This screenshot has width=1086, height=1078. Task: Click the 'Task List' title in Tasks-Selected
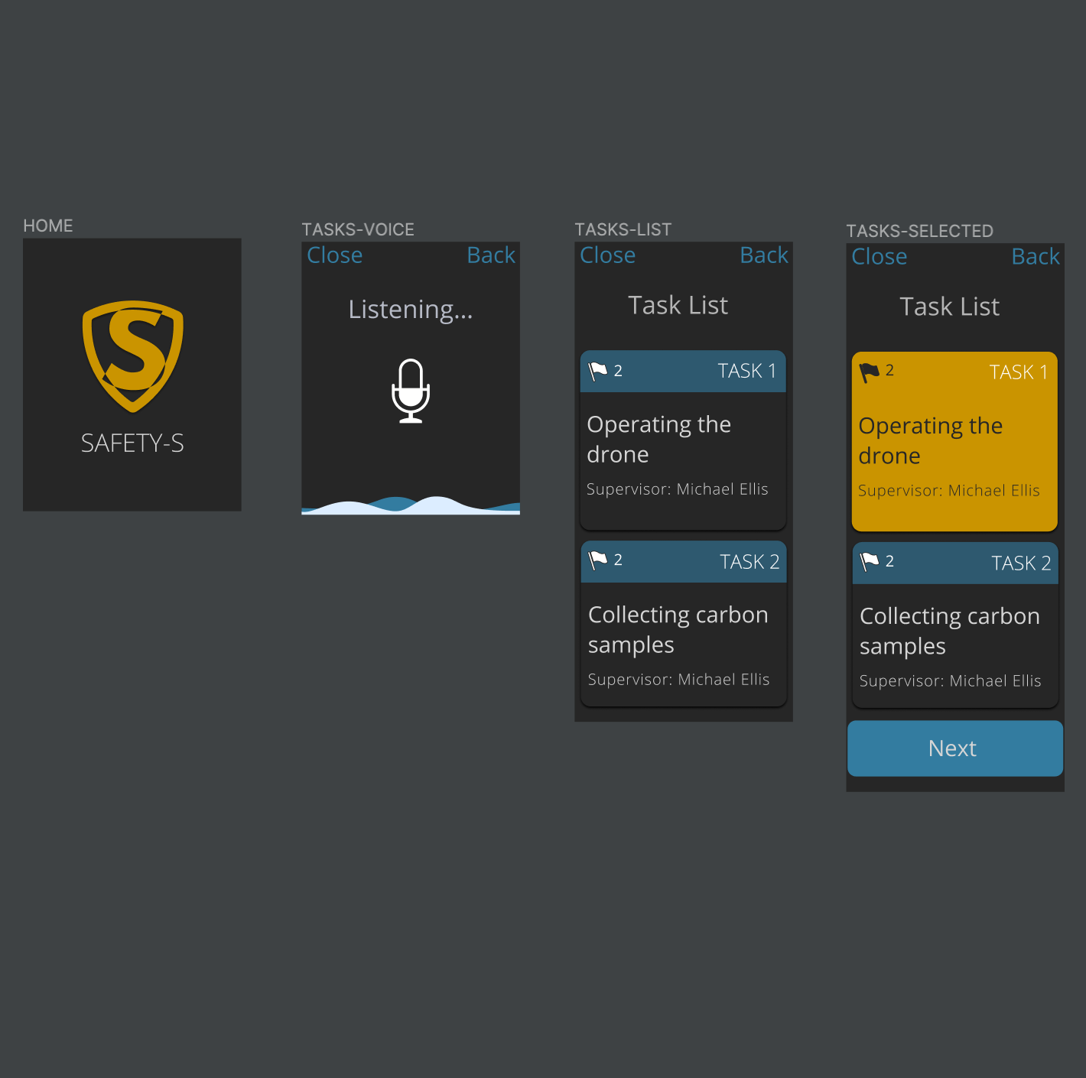click(x=950, y=307)
